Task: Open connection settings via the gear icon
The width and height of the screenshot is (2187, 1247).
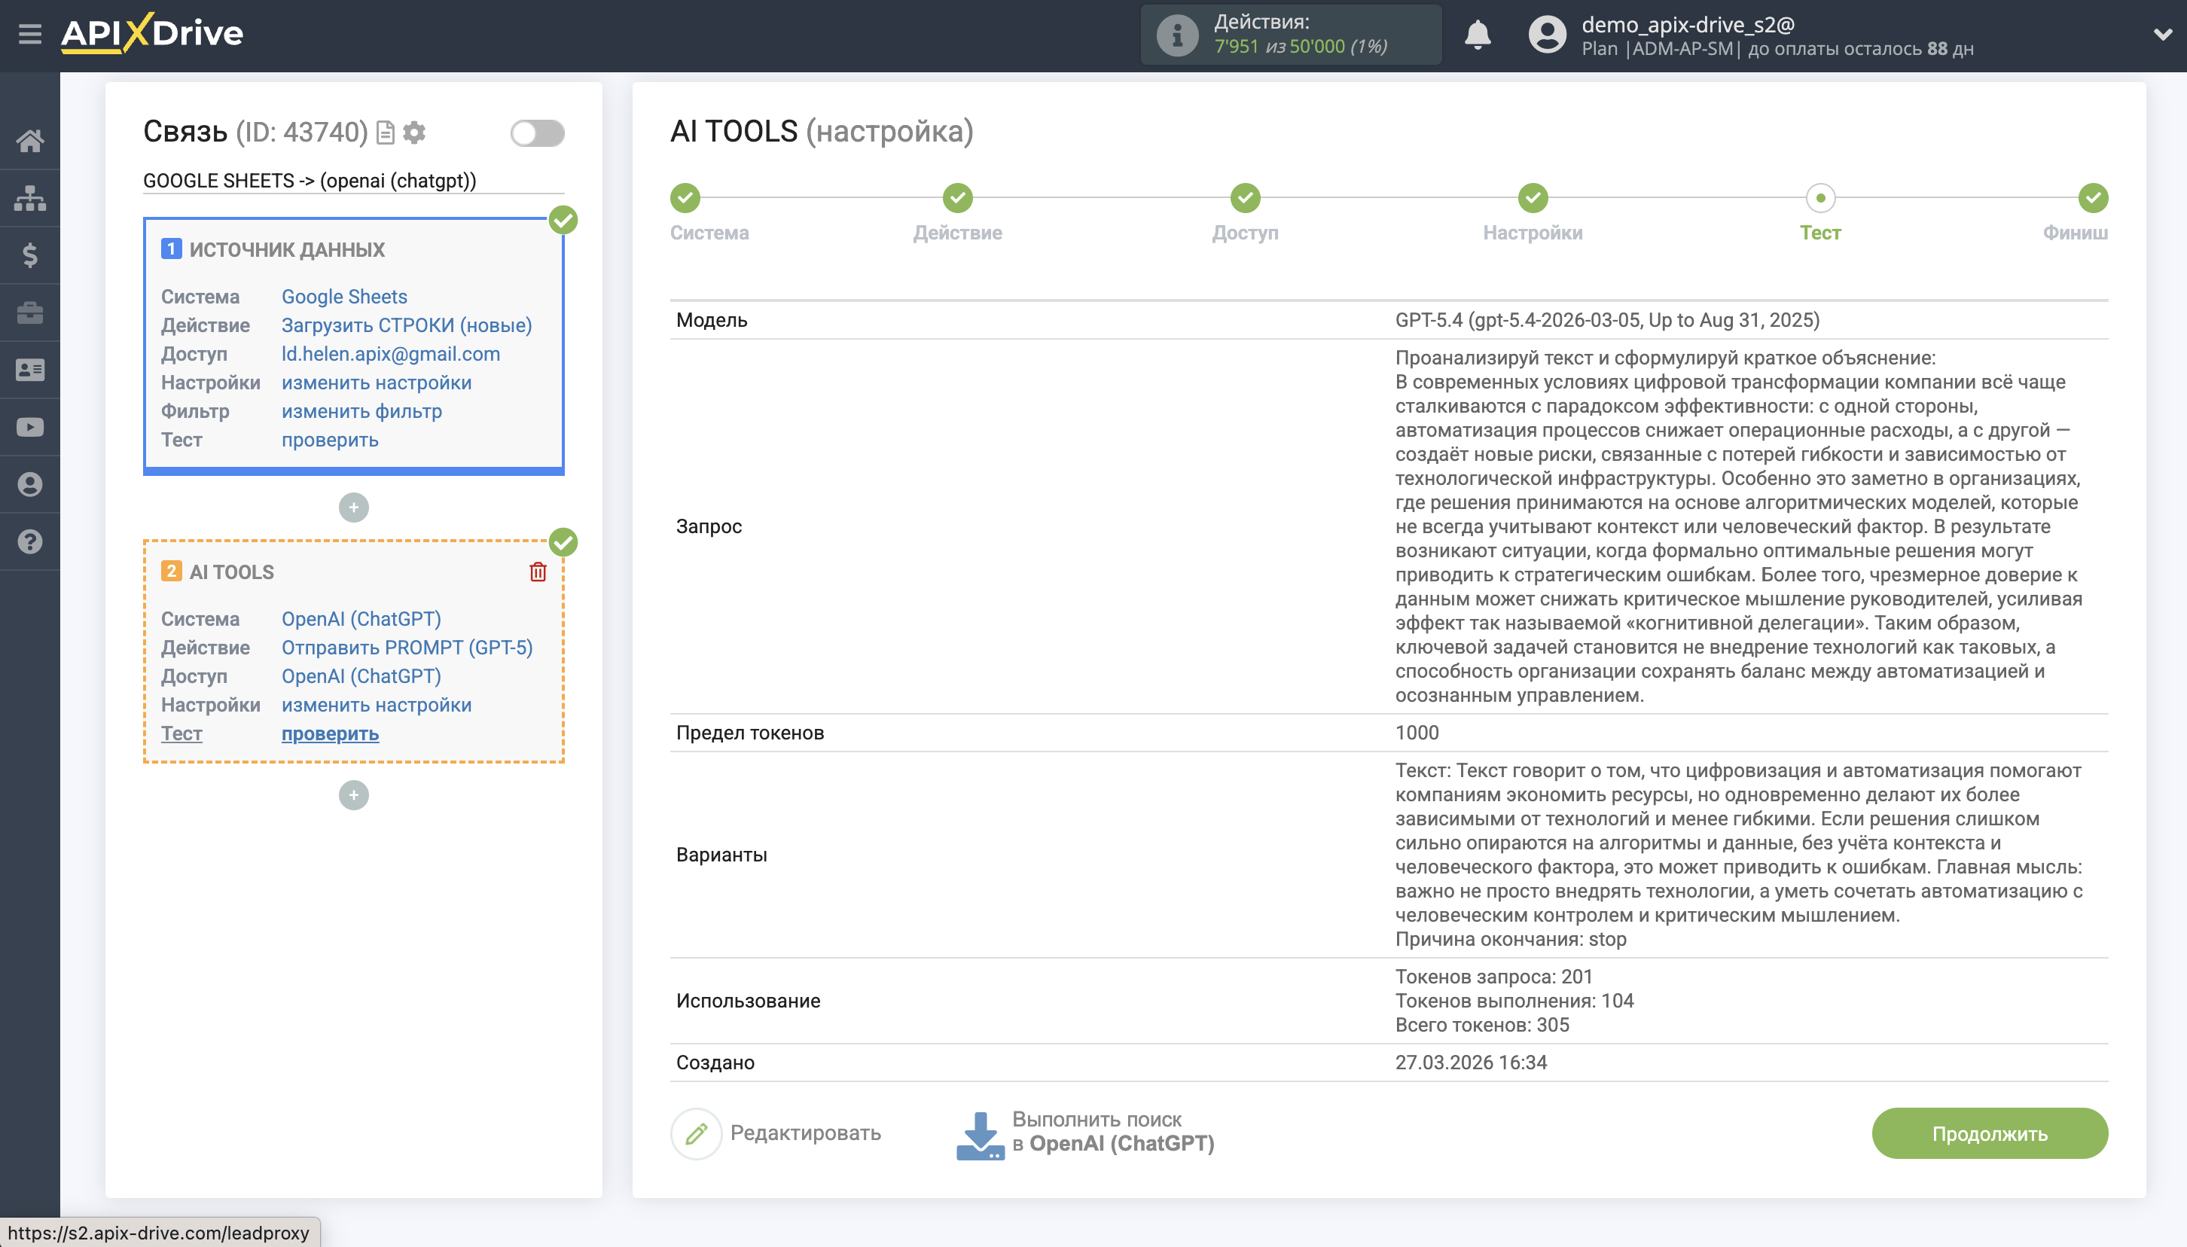Action: (414, 132)
